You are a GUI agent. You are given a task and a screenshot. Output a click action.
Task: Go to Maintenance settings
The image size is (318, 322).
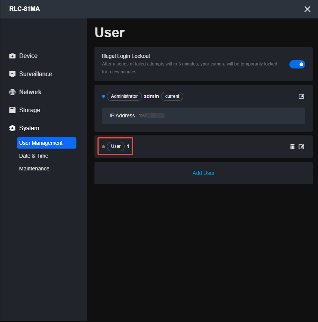coord(34,169)
